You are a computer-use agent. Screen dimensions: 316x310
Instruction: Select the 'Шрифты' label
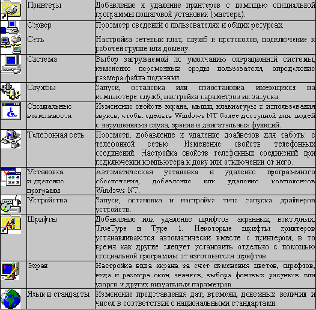pyautogui.click(x=42, y=219)
